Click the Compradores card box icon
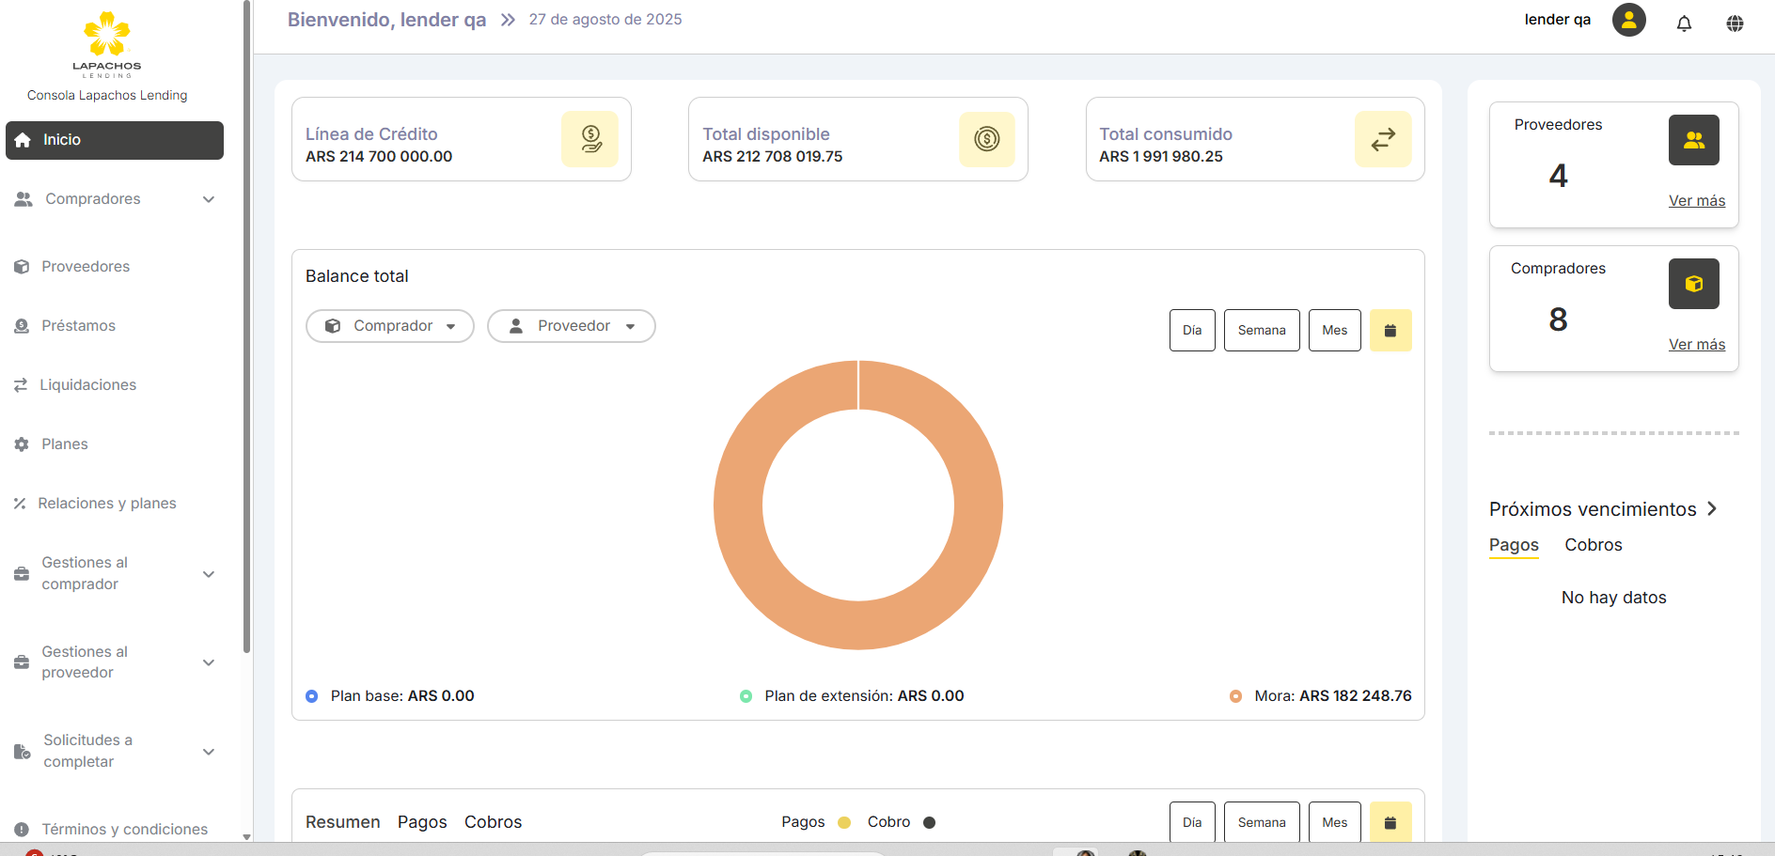This screenshot has height=856, width=1775. [x=1693, y=284]
